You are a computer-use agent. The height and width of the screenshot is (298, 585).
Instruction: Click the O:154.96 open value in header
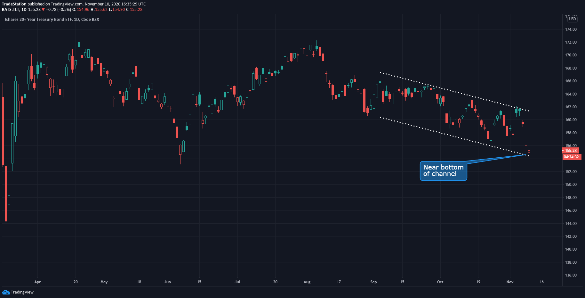(81, 10)
